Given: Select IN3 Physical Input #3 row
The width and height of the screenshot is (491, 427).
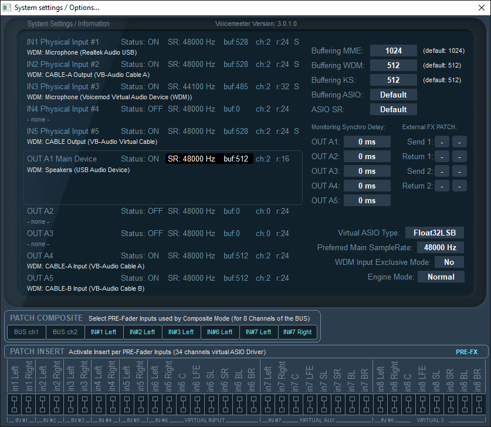Looking at the screenshot, I should click(x=163, y=86).
